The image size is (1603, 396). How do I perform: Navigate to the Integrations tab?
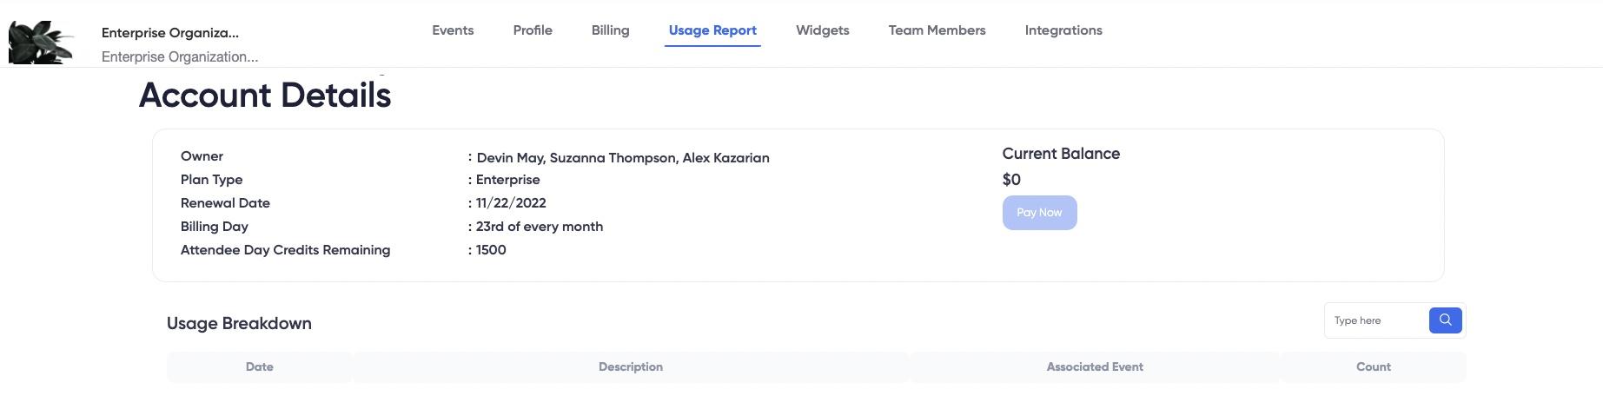(1063, 30)
